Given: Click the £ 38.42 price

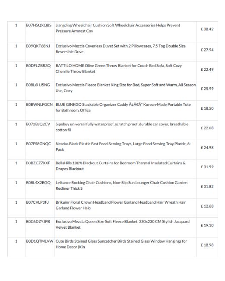Looking at the screenshot, I should coord(207,29).
